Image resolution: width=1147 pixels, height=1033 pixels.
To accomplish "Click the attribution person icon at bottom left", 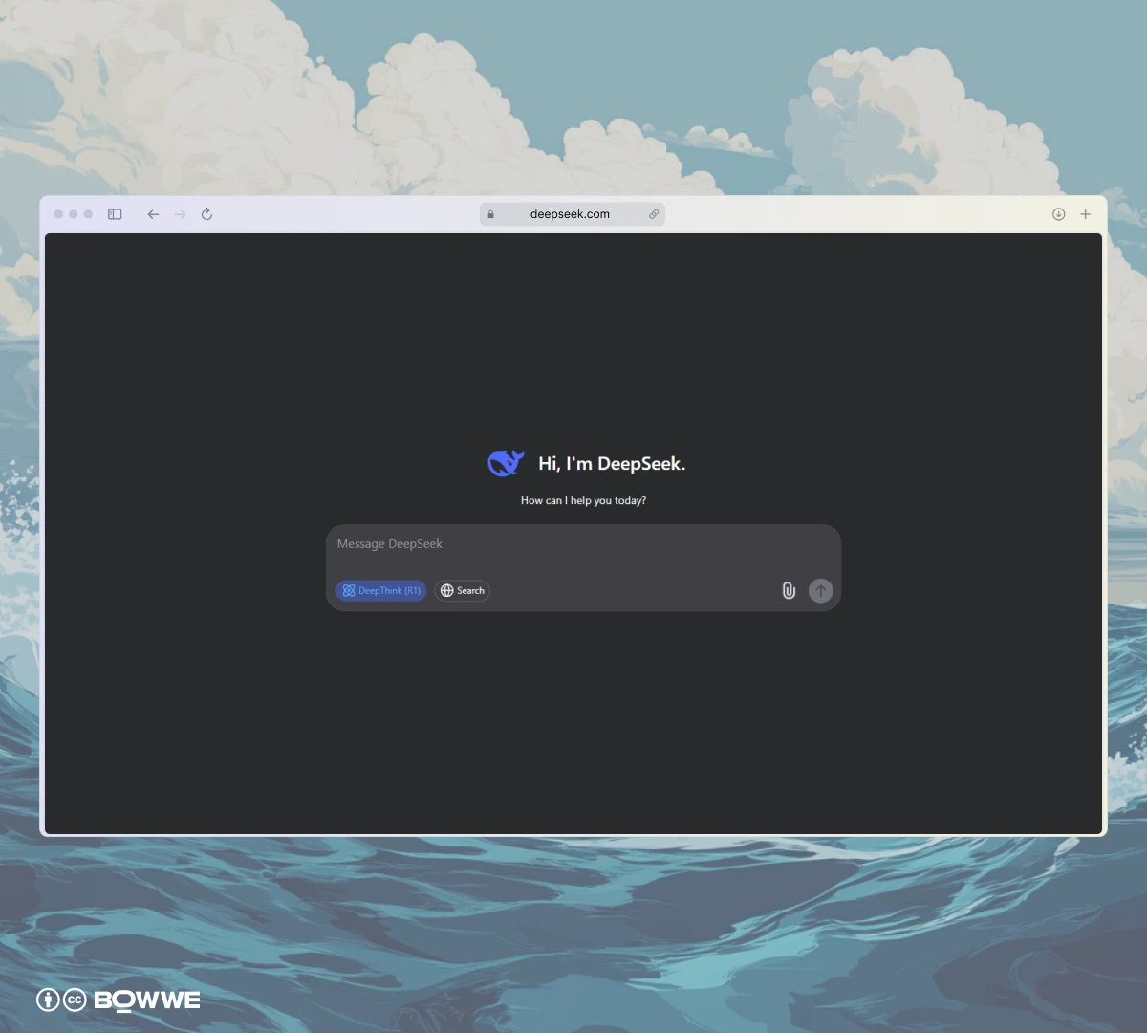I will coord(48,1000).
